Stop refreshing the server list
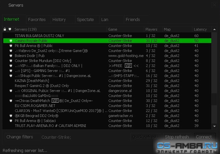 click(x=177, y=137)
